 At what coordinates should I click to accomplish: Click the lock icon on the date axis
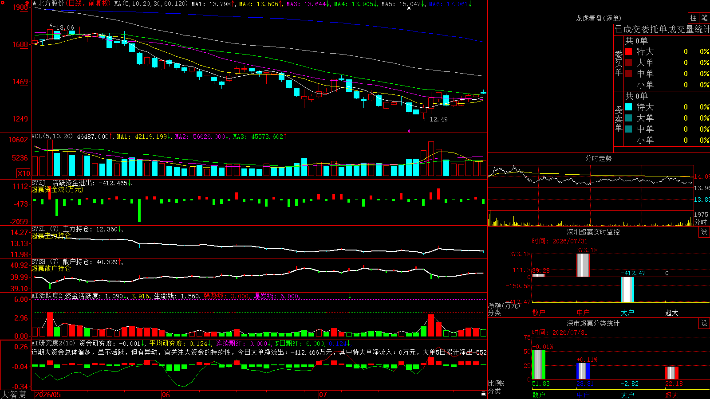click(483, 393)
